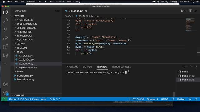Click 9_DB in the breadcrumb

pos(68,16)
